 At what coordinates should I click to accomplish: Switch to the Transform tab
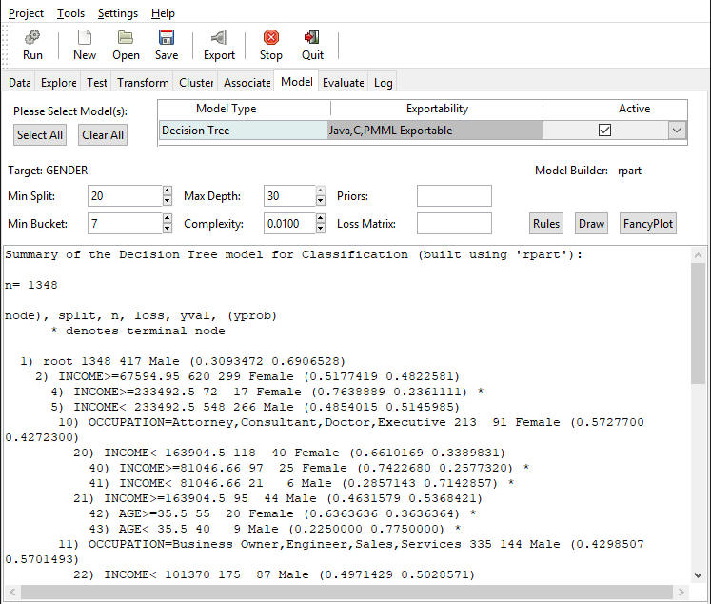tap(143, 83)
